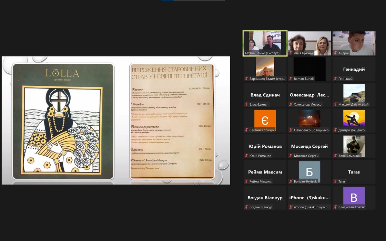Click Bohdan Hrytsuk's muted microphone icon
The width and height of the screenshot is (386, 241).
pos(291,181)
